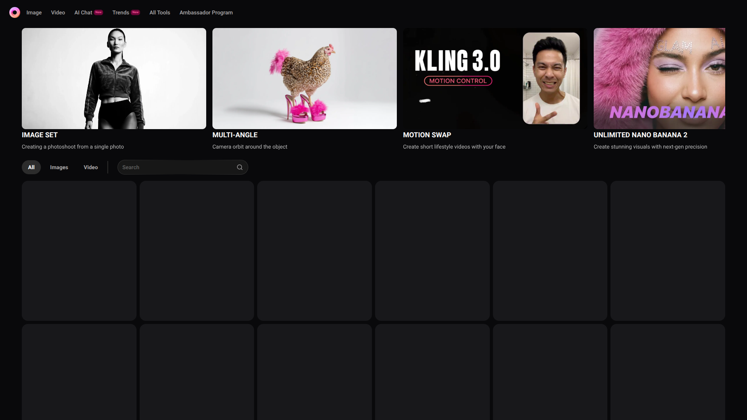Open the Image Set model photo card
Image resolution: width=747 pixels, height=420 pixels.
click(x=114, y=78)
